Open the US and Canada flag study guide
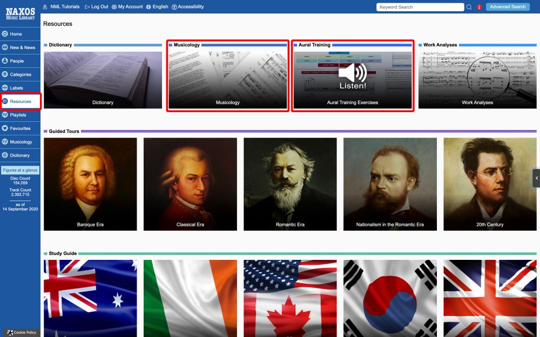 (x=290, y=299)
